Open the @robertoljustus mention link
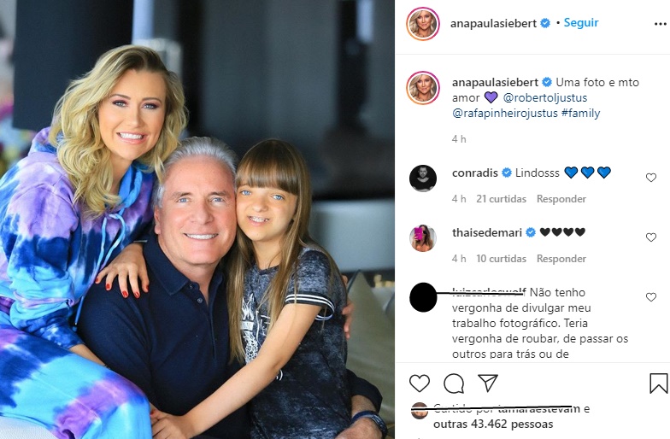This screenshot has width=670, height=439. 545,97
